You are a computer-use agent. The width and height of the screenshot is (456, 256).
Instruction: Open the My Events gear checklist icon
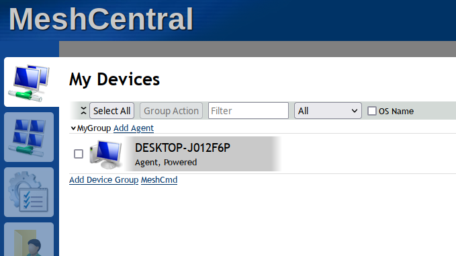pos(29,192)
